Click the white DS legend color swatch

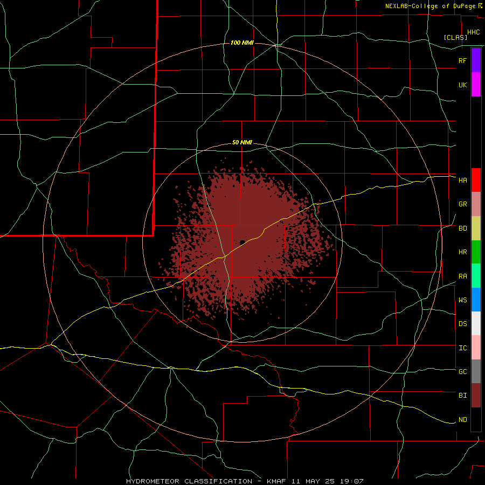click(476, 324)
